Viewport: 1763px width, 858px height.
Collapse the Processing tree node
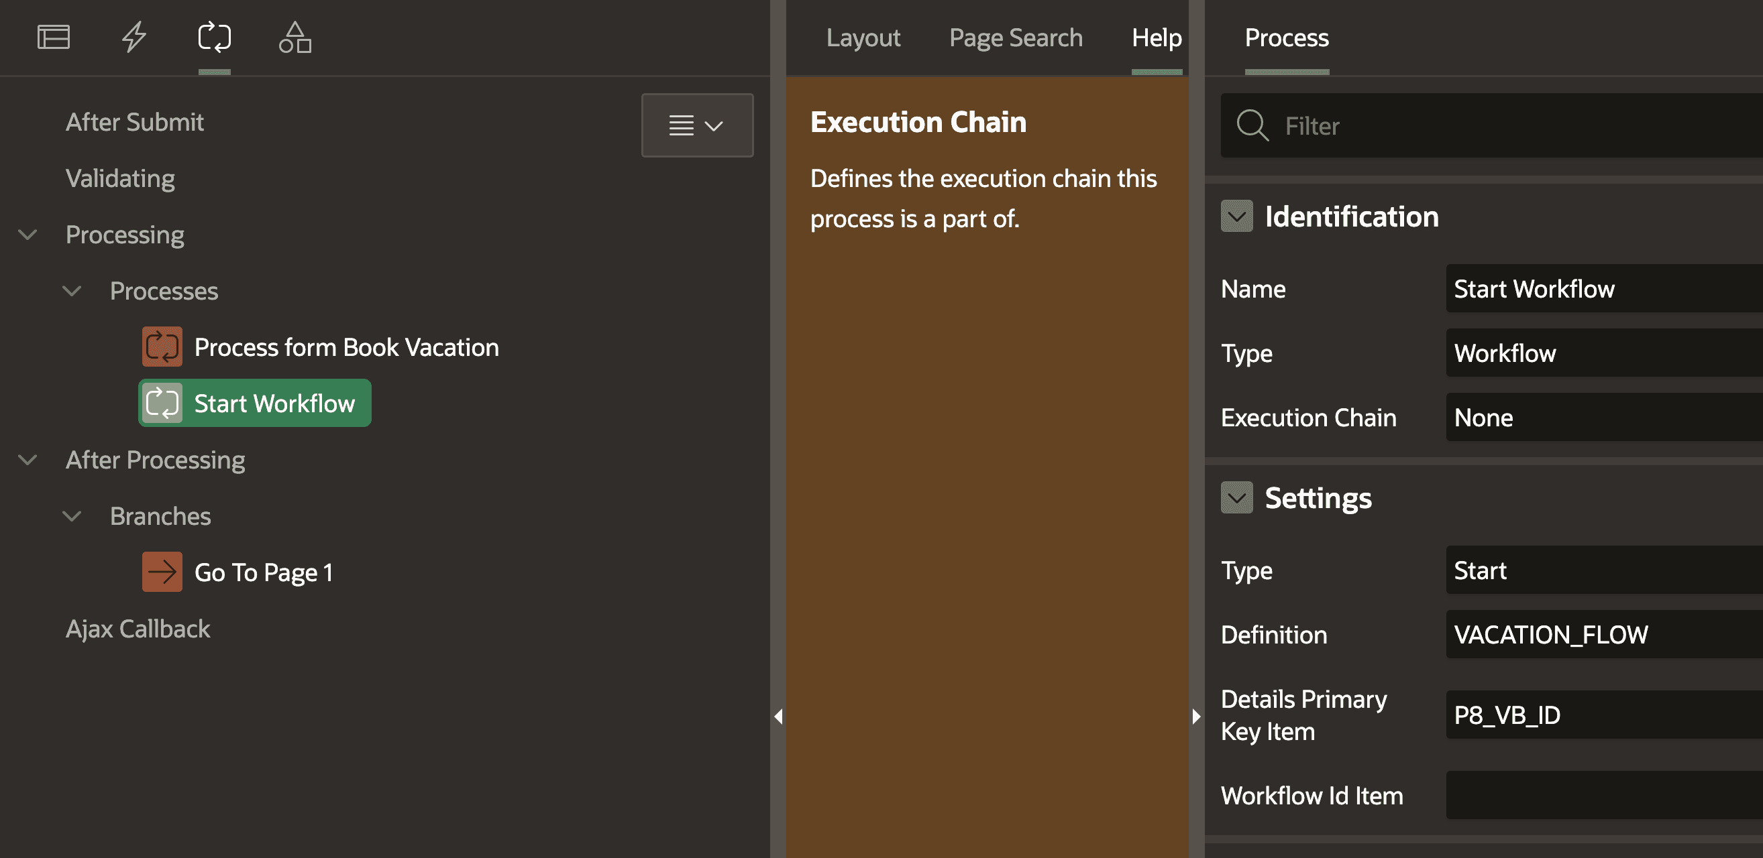[28, 235]
